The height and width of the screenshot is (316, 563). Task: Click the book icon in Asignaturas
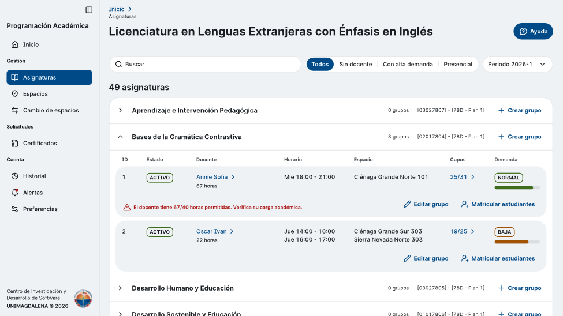pos(14,77)
